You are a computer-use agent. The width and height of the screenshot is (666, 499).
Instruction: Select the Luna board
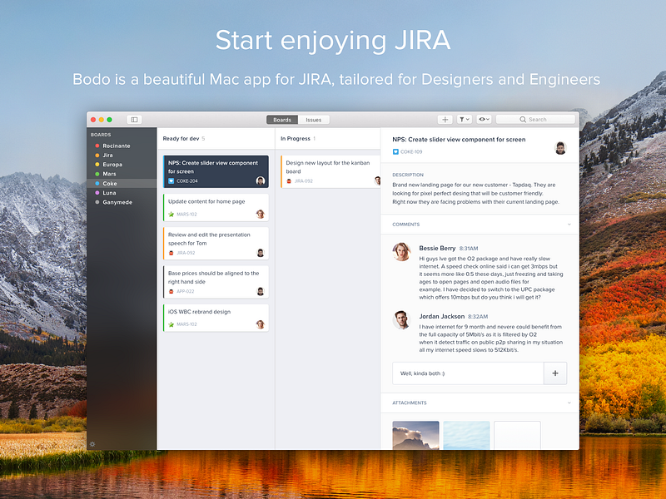(x=122, y=193)
